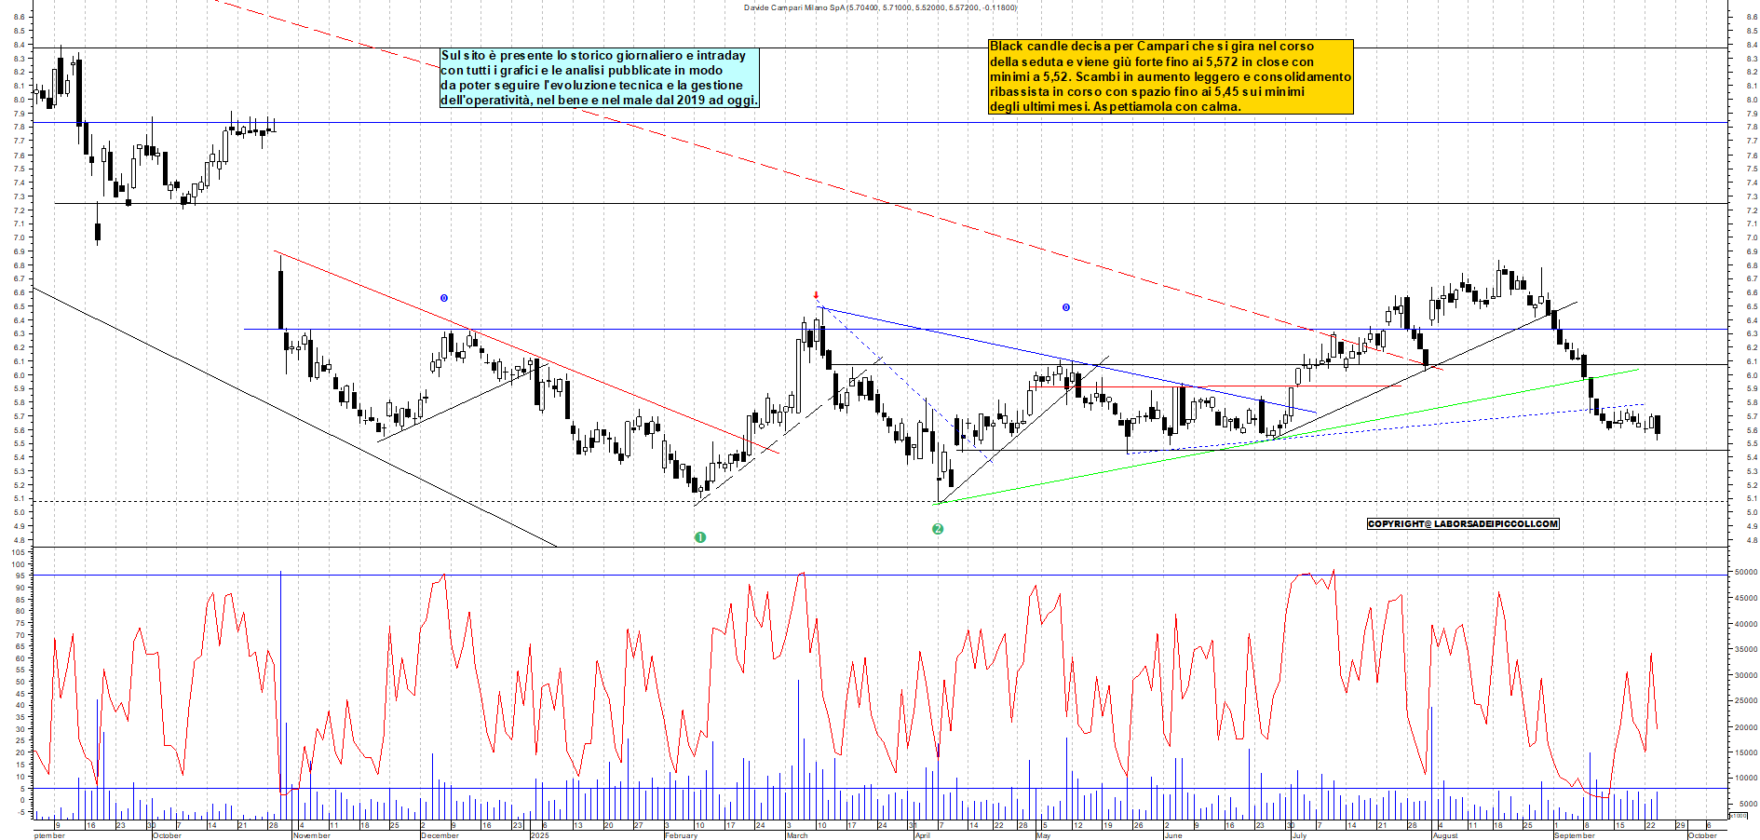Image resolution: width=1760 pixels, height=840 pixels.
Task: Click 5.0 on the right price axis
Action: (1751, 512)
